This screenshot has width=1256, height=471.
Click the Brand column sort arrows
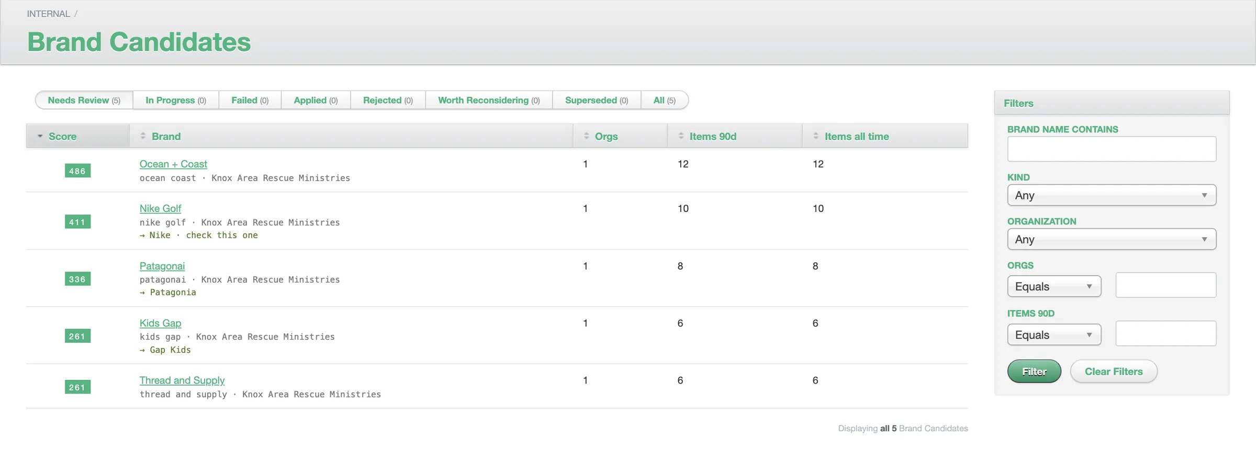(x=143, y=136)
